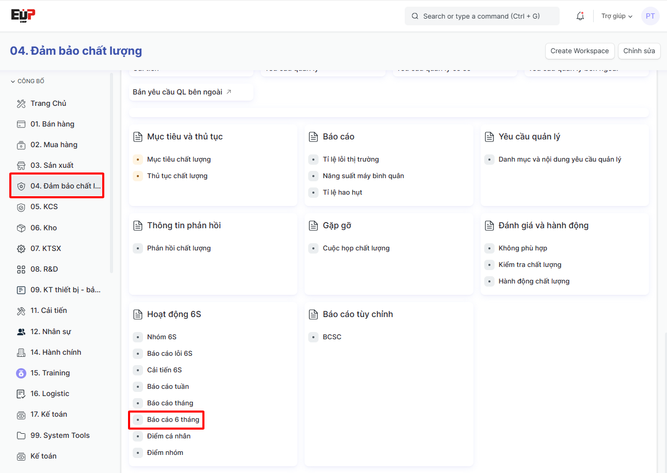Viewport: 667px width, 473px height.
Task: Click the Create Workspace button
Action: (579, 51)
